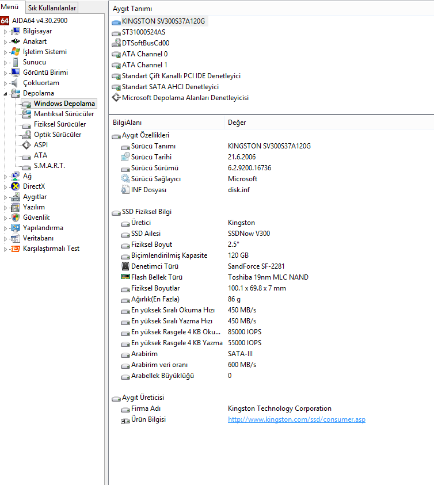434x485 pixels.
Task: Click the Yapılandırma configuration icon
Action: 15,228
